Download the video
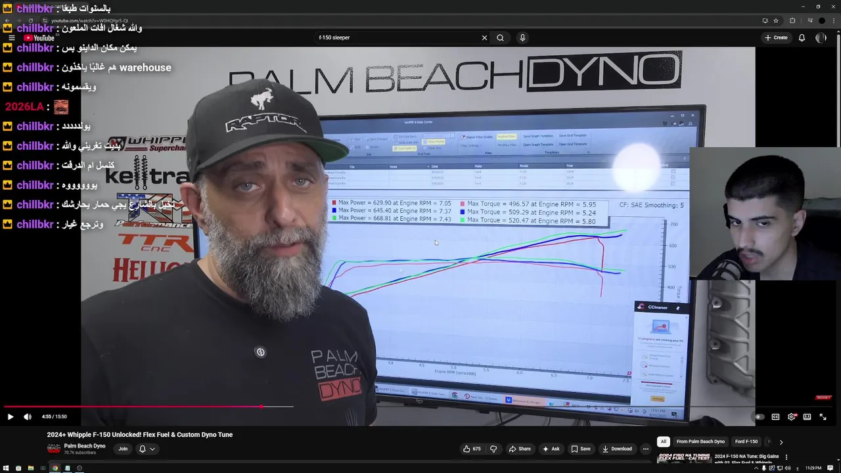The height and width of the screenshot is (473, 841). [x=617, y=449]
